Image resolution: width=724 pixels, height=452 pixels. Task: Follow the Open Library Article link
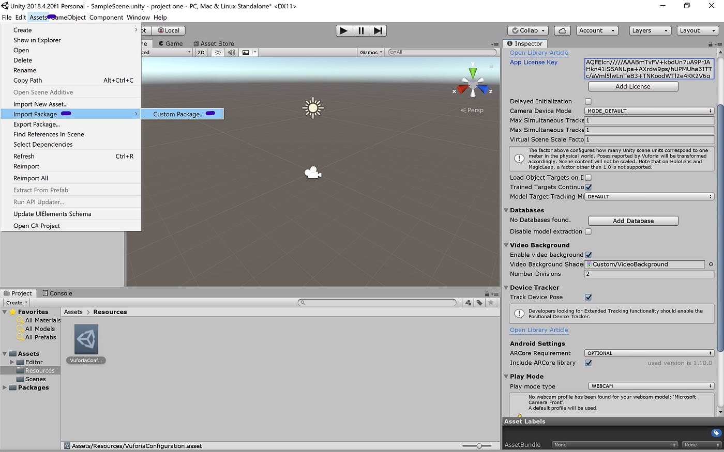tap(539, 53)
